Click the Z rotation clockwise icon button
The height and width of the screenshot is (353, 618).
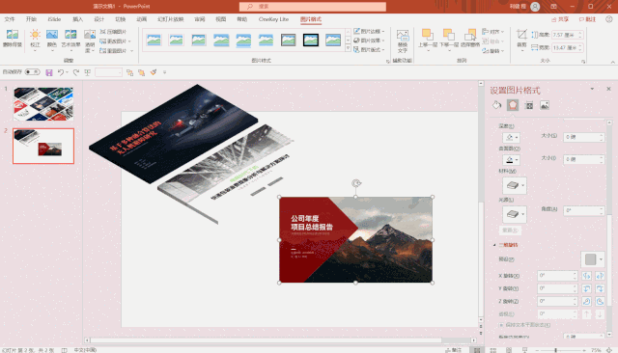pos(586,302)
